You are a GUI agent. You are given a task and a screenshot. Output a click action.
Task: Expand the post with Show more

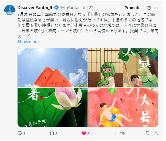pos(28,42)
